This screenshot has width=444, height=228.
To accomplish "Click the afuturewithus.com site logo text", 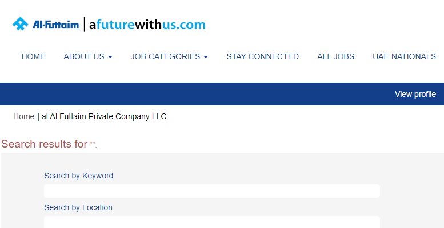I will pos(147,25).
